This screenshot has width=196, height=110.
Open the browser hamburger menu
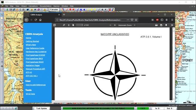pos(172,20)
